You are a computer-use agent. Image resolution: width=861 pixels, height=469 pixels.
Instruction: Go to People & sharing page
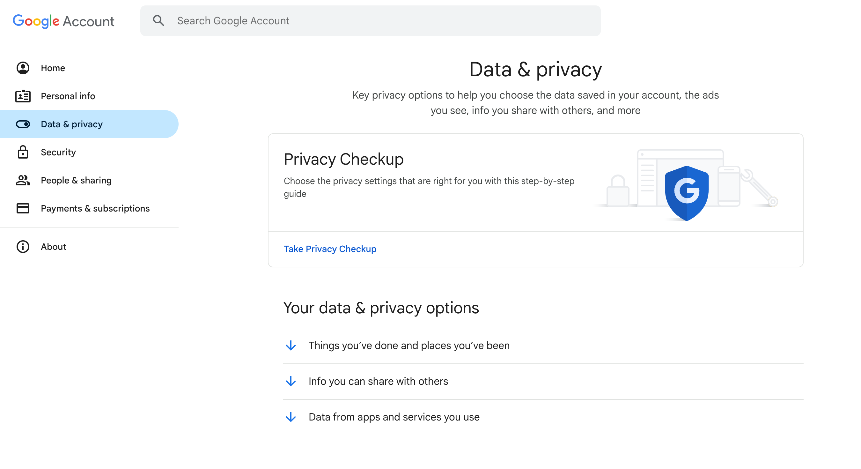tap(76, 180)
